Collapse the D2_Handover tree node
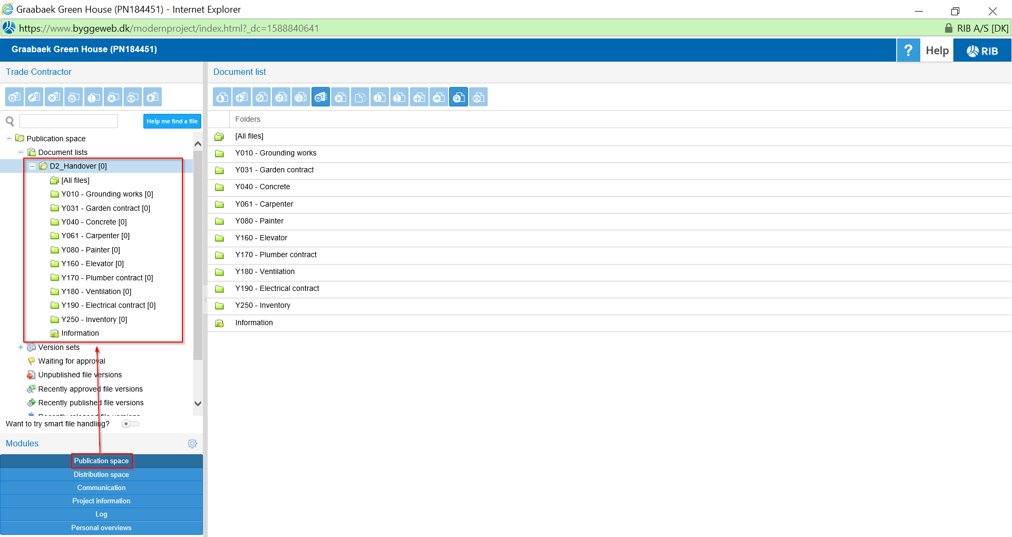This screenshot has width=1012, height=537. (32, 166)
